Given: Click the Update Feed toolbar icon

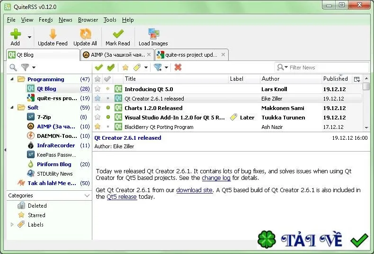Looking at the screenshot, I should (x=53, y=34).
